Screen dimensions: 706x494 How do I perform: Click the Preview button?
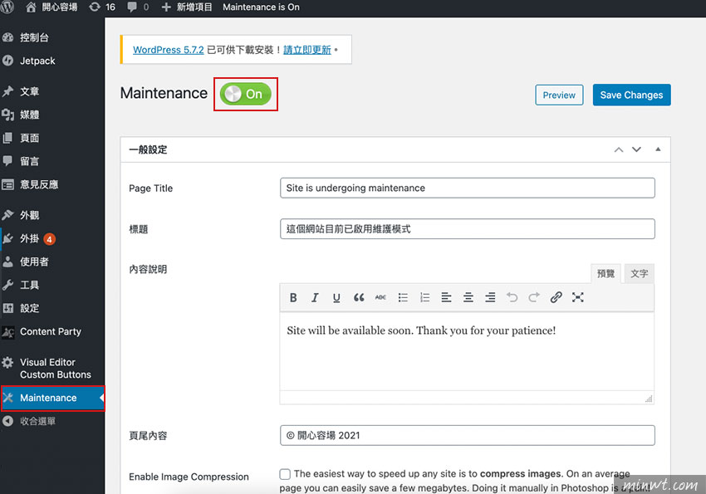click(x=559, y=95)
